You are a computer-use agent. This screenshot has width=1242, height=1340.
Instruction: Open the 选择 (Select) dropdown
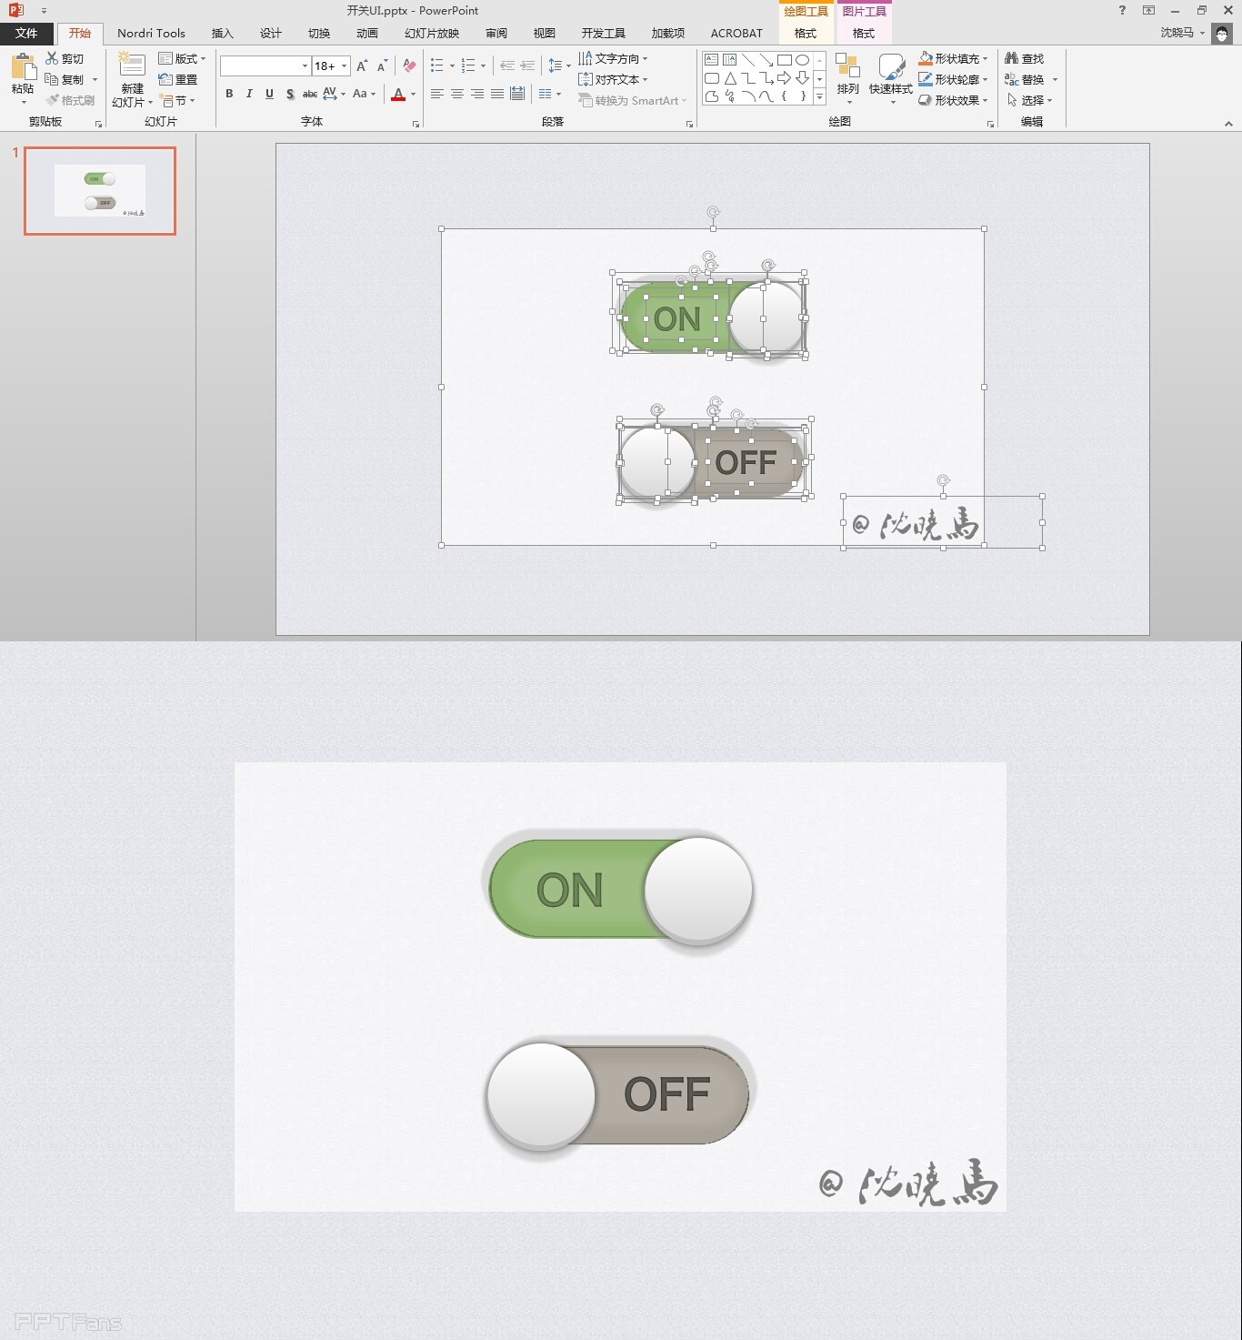point(1031,100)
